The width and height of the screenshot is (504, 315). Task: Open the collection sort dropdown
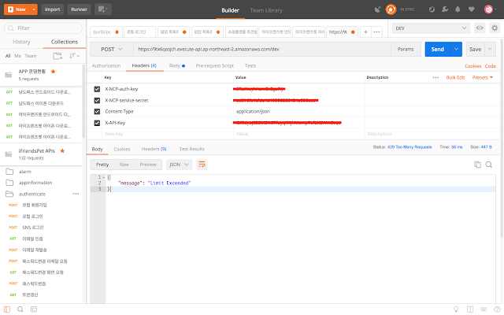click(x=74, y=56)
